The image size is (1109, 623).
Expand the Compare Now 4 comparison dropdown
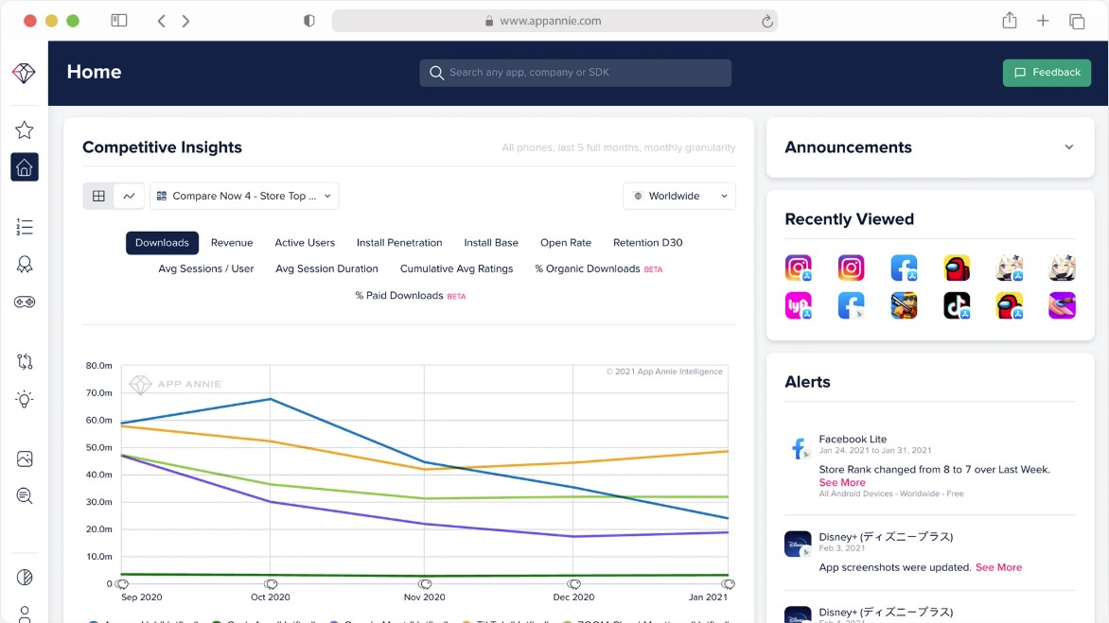(x=244, y=196)
